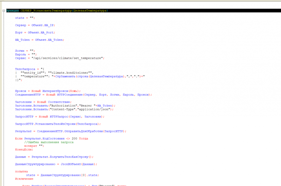281x186 pixels.
Task: Click the ДанныеСтруктурированно[0].state line
Action: tap(62, 175)
